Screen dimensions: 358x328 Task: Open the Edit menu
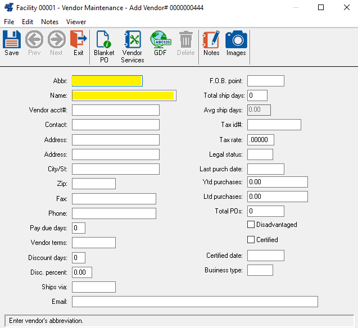[x=28, y=22]
